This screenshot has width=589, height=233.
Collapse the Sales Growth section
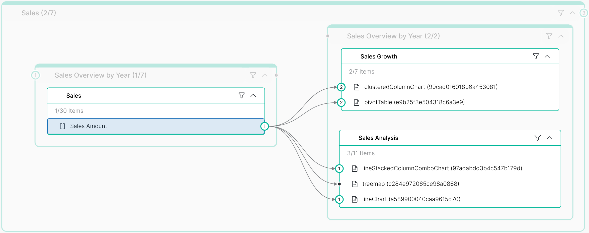tap(548, 56)
